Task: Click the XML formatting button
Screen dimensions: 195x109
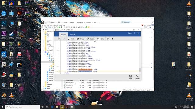Action: coord(100,39)
